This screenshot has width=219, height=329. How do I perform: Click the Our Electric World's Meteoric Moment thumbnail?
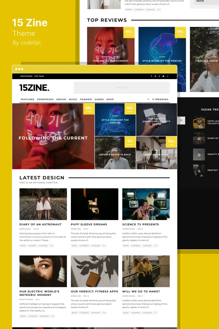(43, 271)
